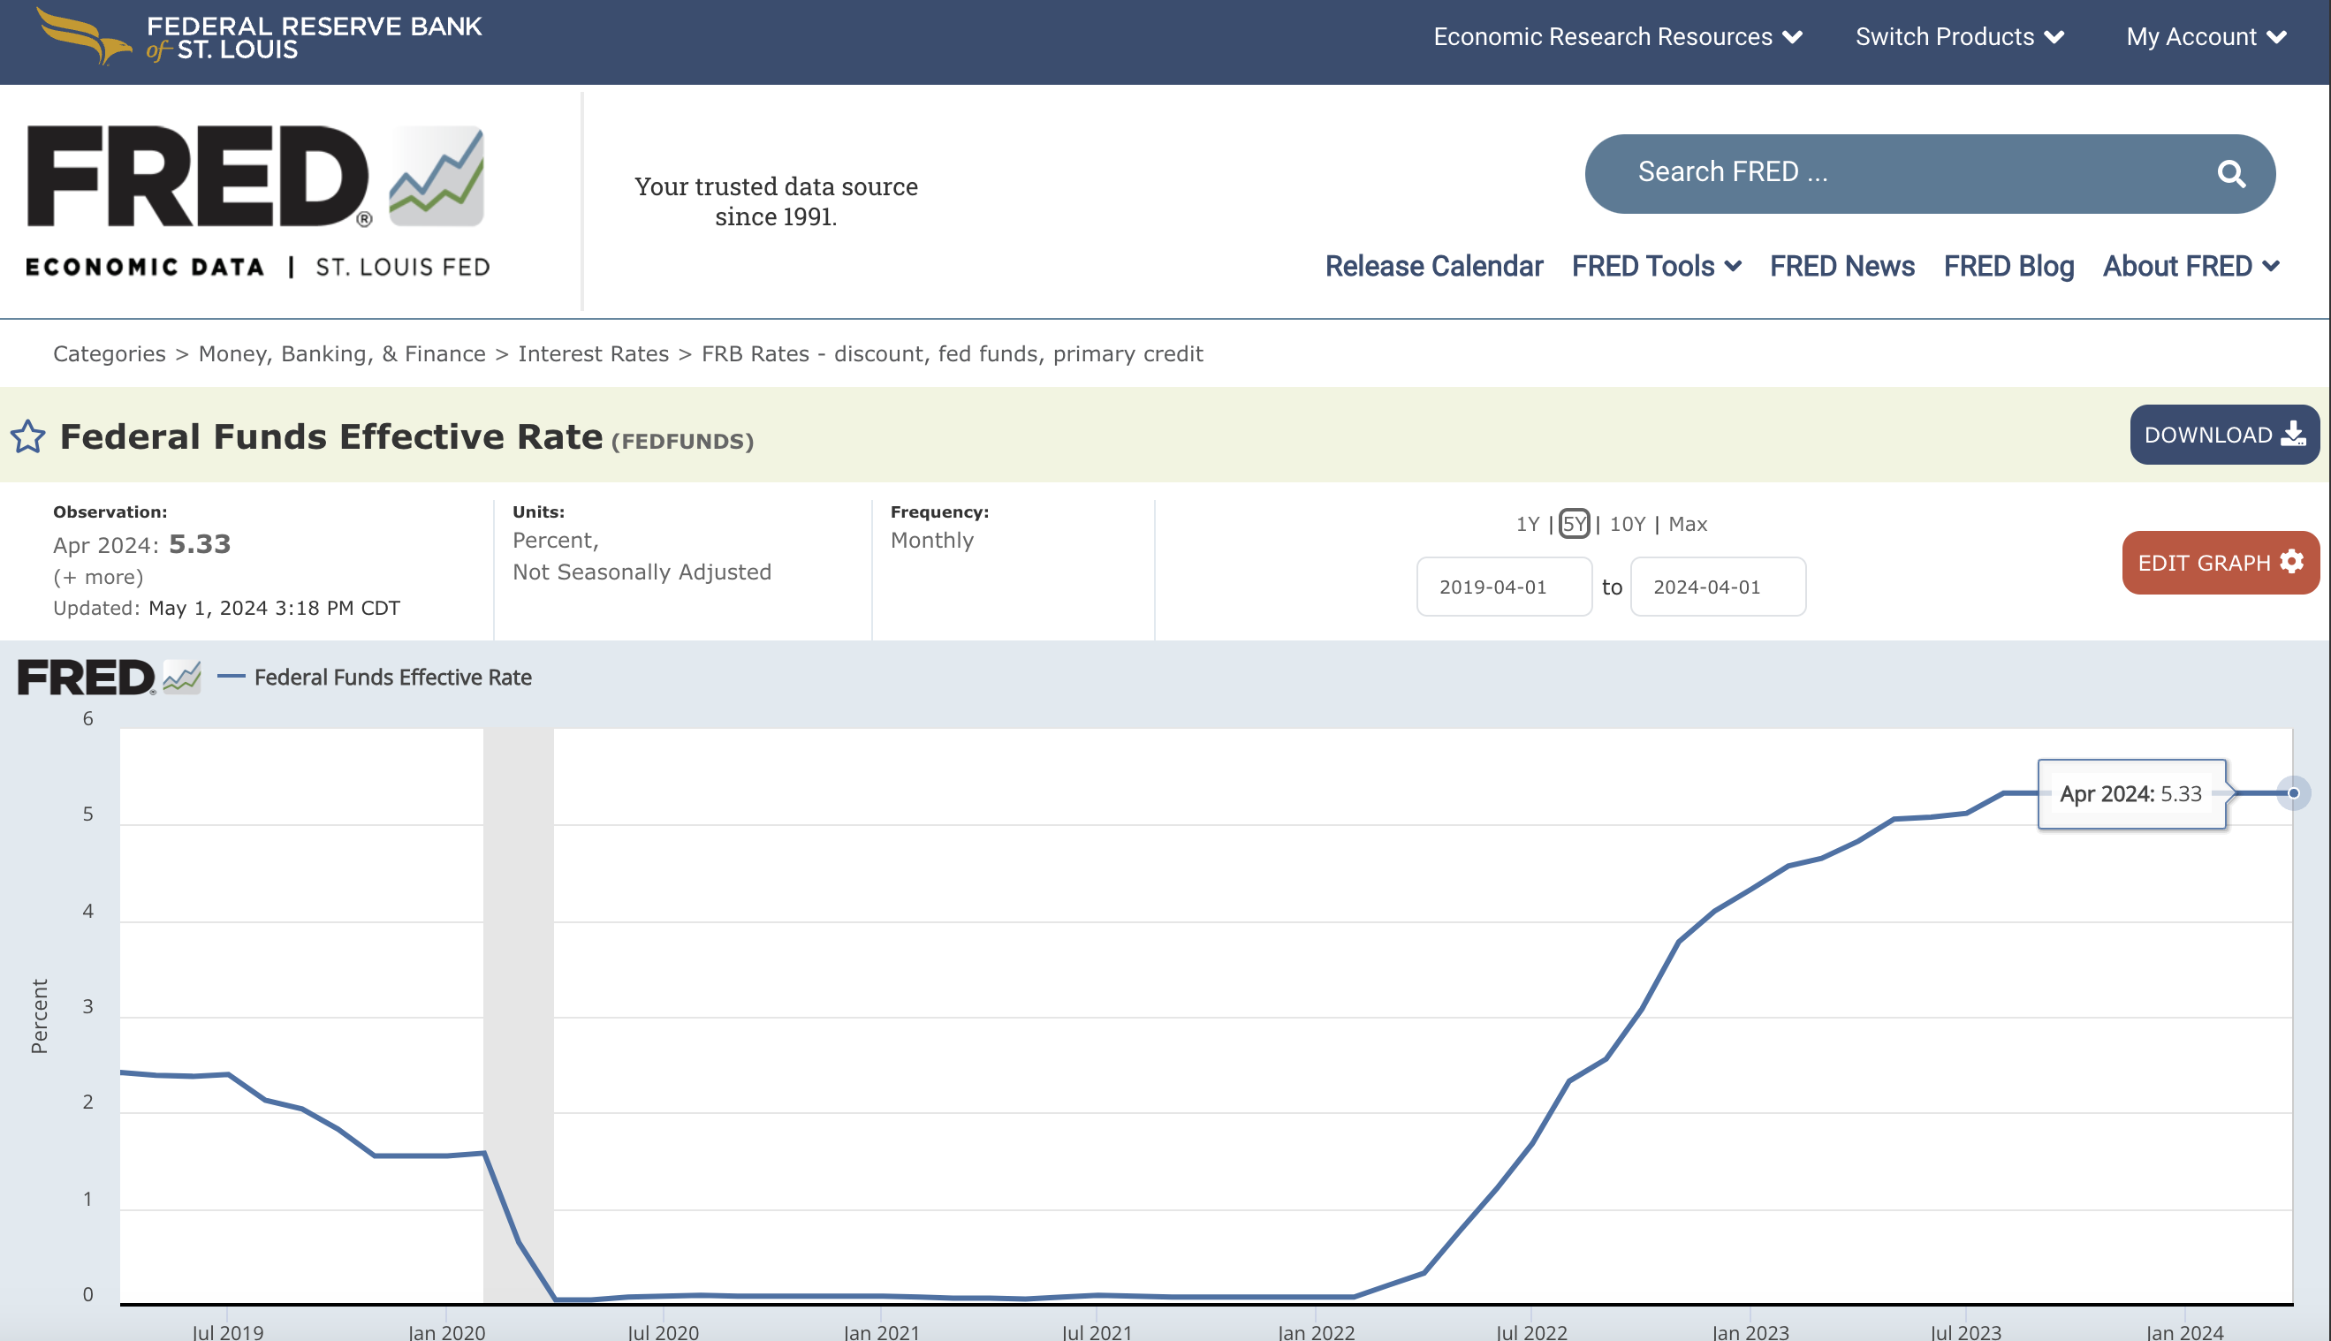
Task: Click the Categories breadcrumb link
Action: pyautogui.click(x=110, y=353)
